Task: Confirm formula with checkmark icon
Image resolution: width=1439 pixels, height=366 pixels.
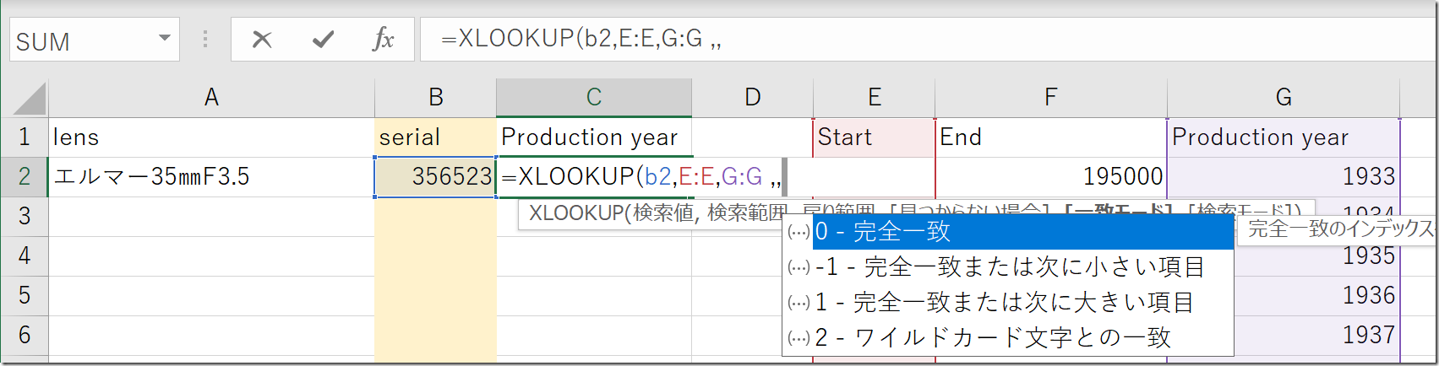Action: (x=323, y=39)
